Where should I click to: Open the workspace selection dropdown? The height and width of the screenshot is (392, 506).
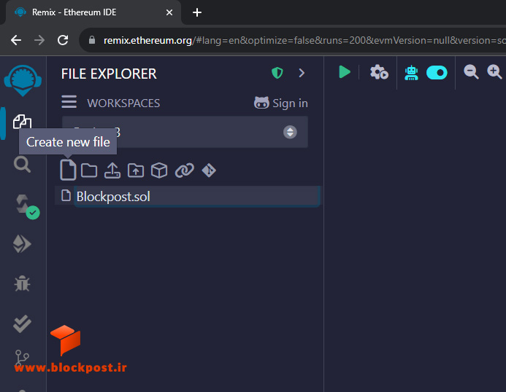[x=185, y=132]
